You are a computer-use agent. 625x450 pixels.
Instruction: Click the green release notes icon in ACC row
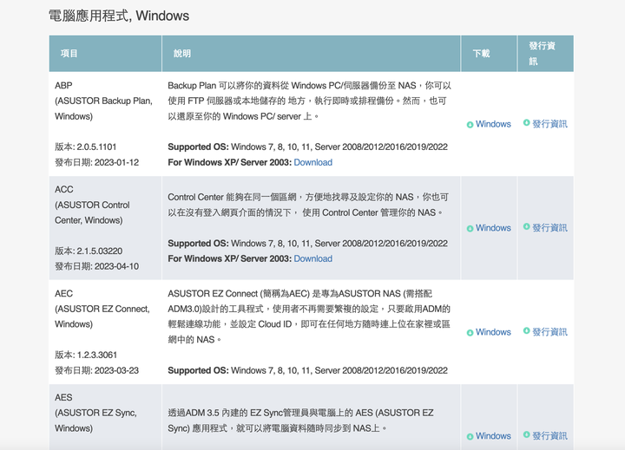point(527,226)
